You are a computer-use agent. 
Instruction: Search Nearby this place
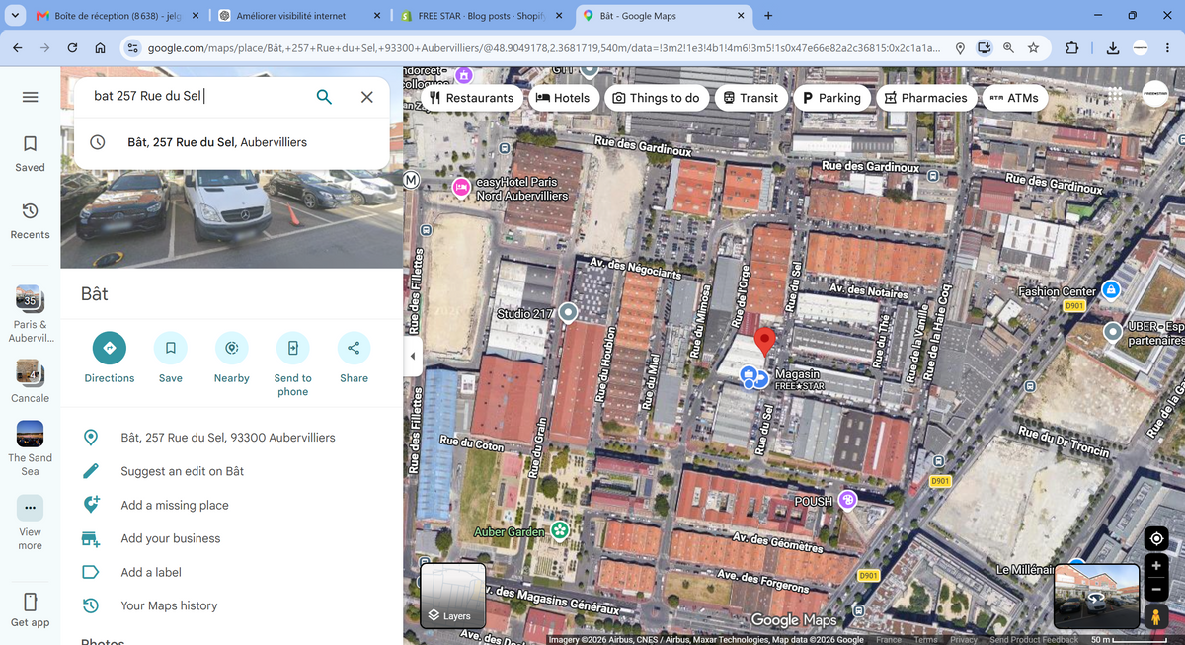(231, 358)
